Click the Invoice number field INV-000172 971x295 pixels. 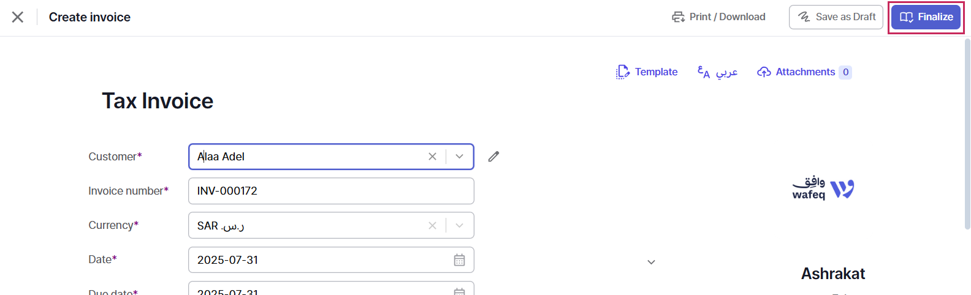tap(331, 191)
